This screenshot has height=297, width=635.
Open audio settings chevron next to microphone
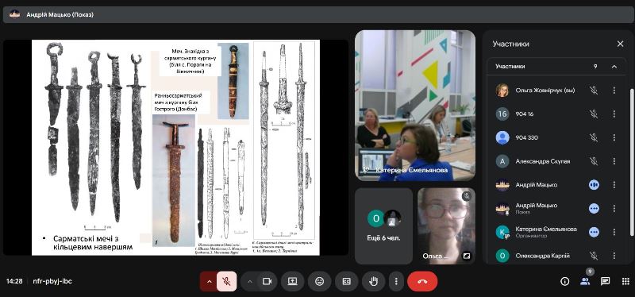click(209, 281)
